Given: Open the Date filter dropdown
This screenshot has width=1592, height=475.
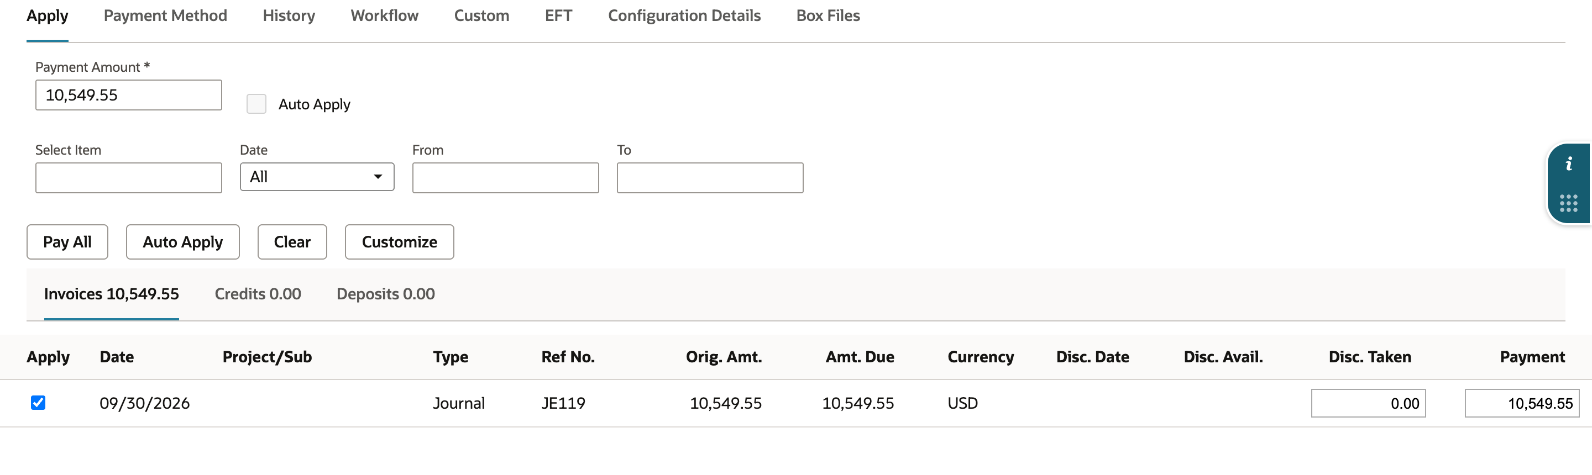Looking at the screenshot, I should coord(317,177).
